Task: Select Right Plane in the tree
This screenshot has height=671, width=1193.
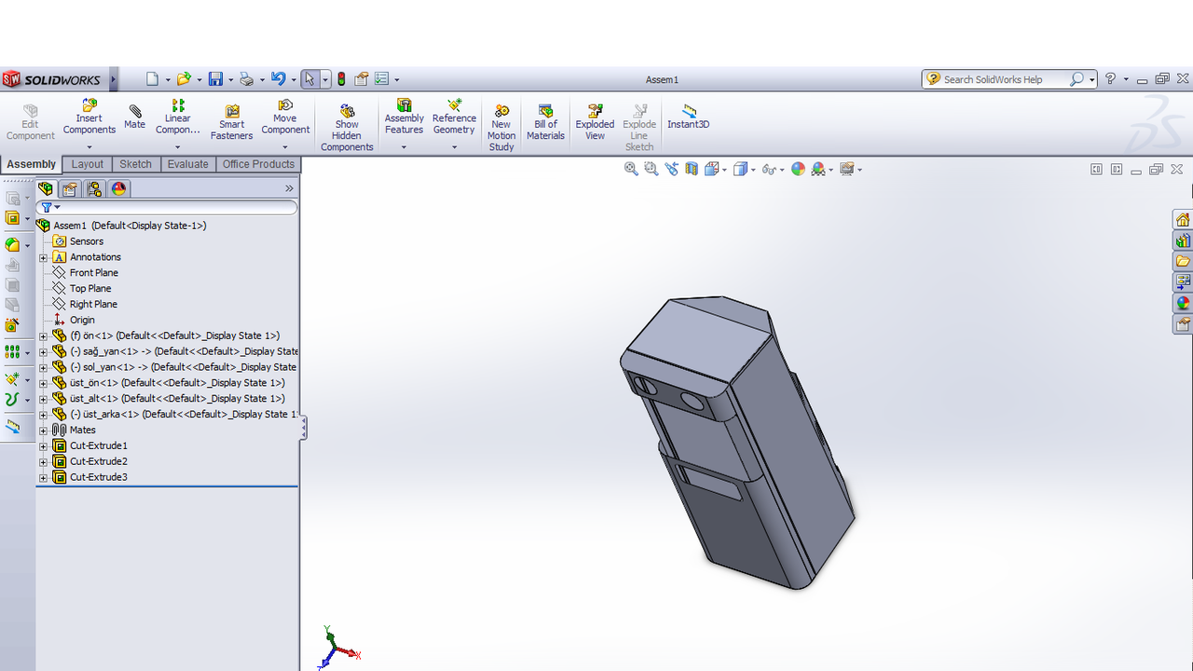Action: [93, 305]
